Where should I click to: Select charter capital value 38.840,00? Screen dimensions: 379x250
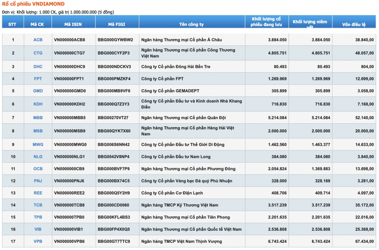pos(365,40)
